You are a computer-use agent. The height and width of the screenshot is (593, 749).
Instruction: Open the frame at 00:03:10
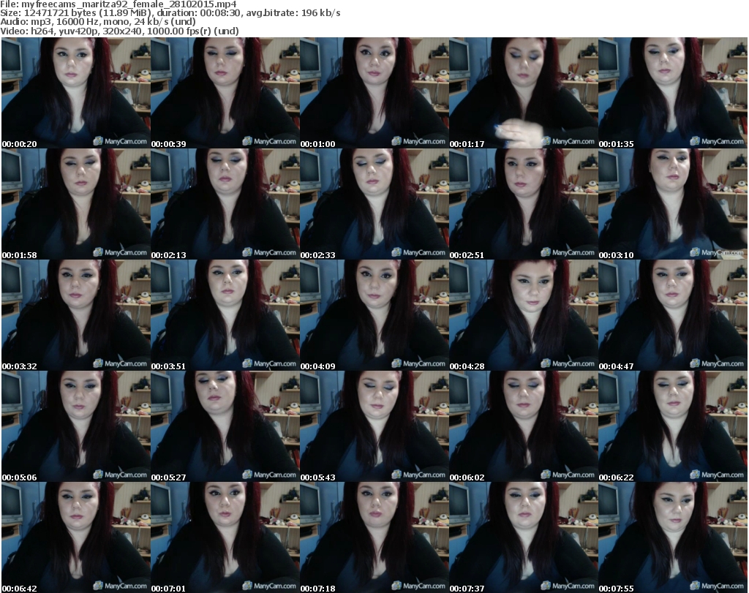673,204
